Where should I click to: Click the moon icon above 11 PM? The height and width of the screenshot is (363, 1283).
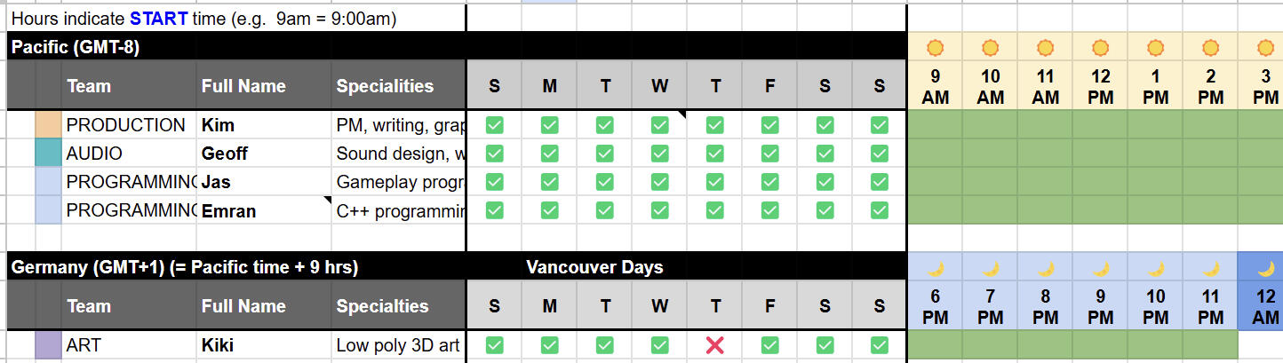pos(1210,268)
